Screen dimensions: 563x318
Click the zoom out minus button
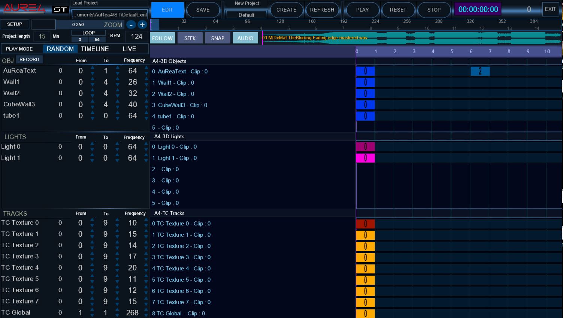(x=131, y=25)
